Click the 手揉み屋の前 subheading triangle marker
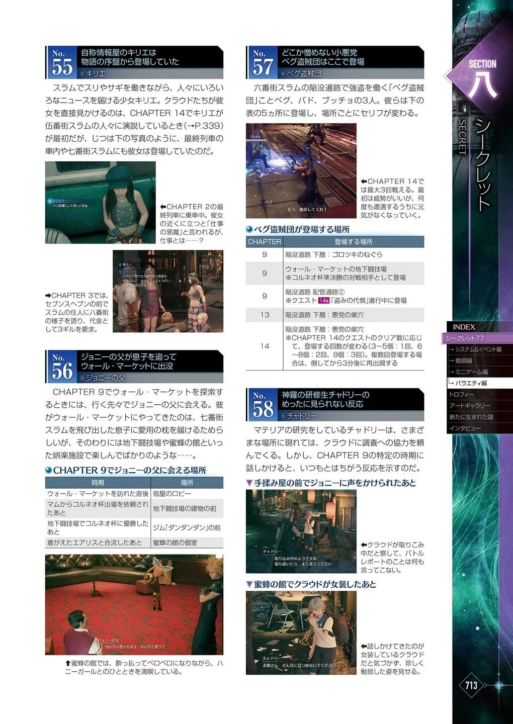Viewport: 513px width, 724px height. [x=249, y=483]
